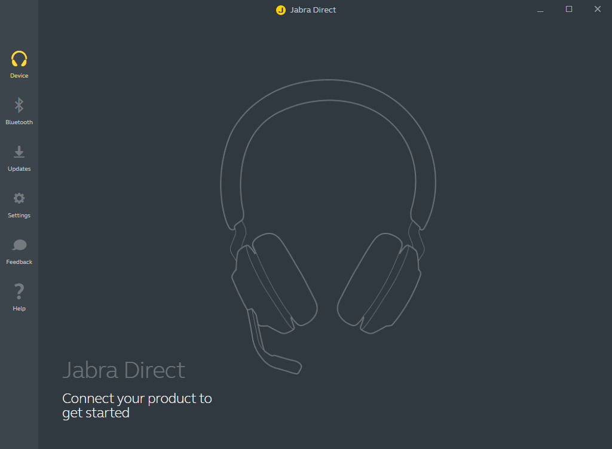Screen dimensions: 612x449
Task: Select the Device headset icon in sidebar
Action: point(19,59)
